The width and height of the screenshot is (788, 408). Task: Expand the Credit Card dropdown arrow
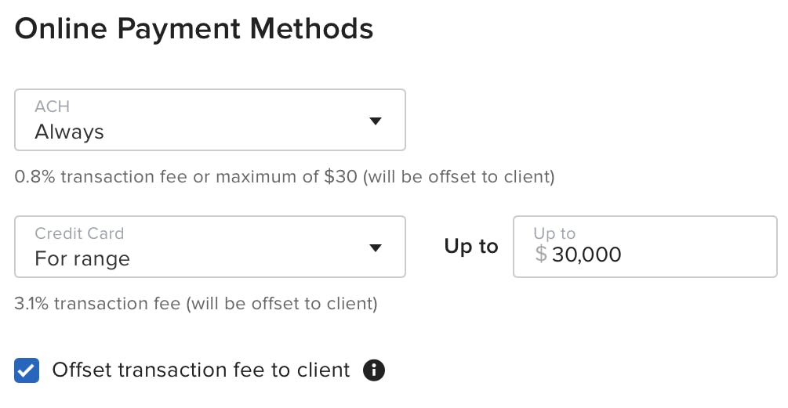point(376,247)
